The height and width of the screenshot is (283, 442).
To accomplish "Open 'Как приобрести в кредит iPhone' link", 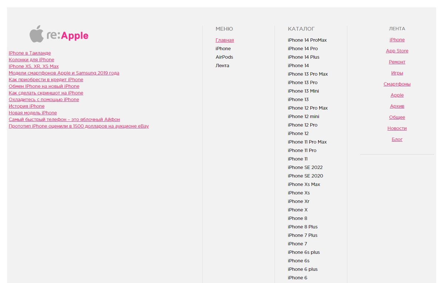I will coord(45,80).
